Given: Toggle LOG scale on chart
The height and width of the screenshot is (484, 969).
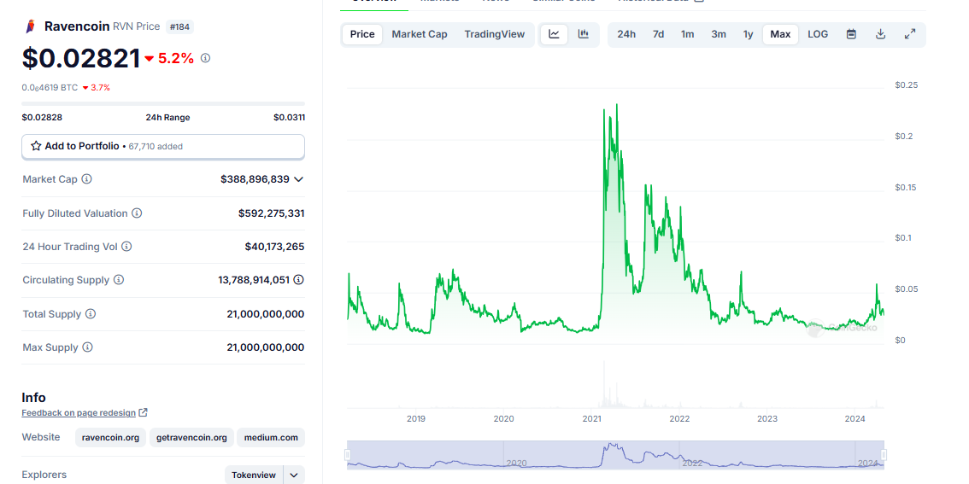Looking at the screenshot, I should (x=818, y=34).
